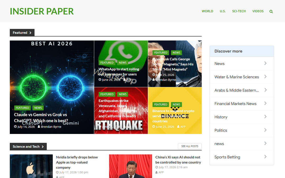
Task: Open the History category link
Action: pos(221,117)
